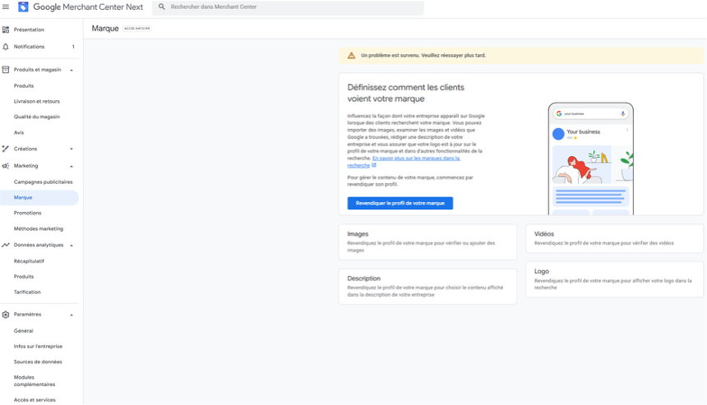Click the Données analytiques chart icon
This screenshot has height=405, width=707.
click(6, 245)
